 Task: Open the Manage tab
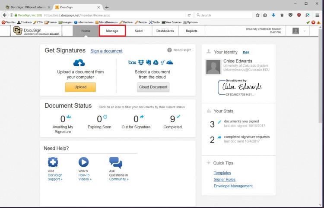coord(112,31)
